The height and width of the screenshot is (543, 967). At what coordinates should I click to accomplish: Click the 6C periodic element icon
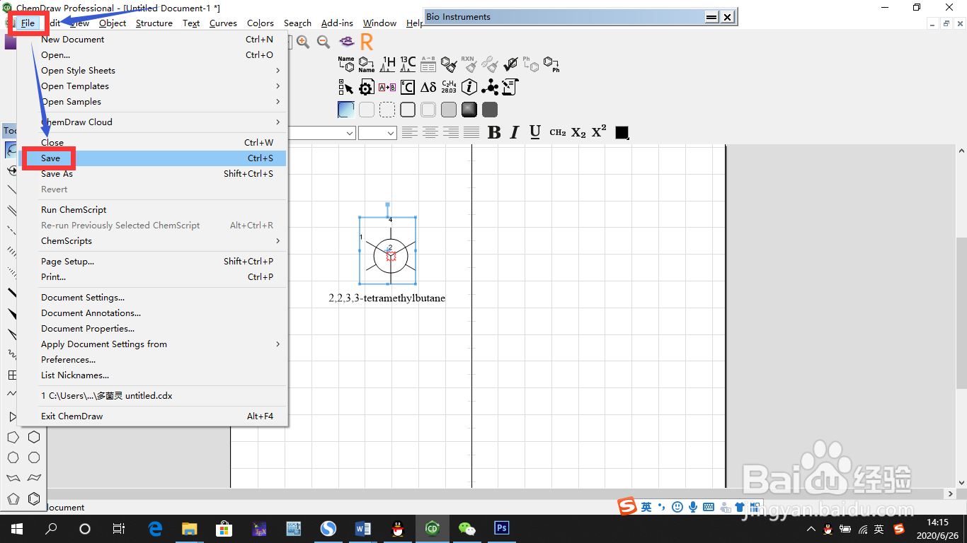coord(408,87)
